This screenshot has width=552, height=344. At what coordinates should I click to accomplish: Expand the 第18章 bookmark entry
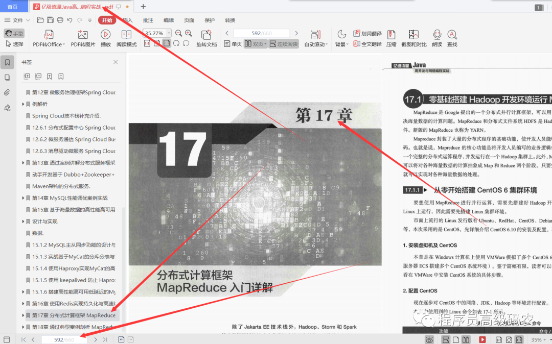pos(23,327)
